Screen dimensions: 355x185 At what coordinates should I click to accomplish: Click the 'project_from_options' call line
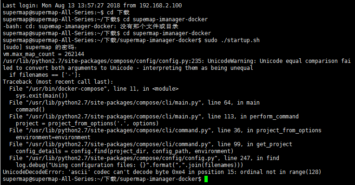coord(87,123)
